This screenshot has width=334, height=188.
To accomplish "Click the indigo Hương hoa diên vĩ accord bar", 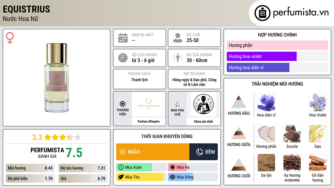I will point(258,67).
